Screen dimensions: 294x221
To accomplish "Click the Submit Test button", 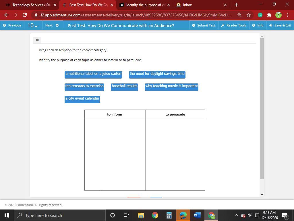I will [204, 25].
